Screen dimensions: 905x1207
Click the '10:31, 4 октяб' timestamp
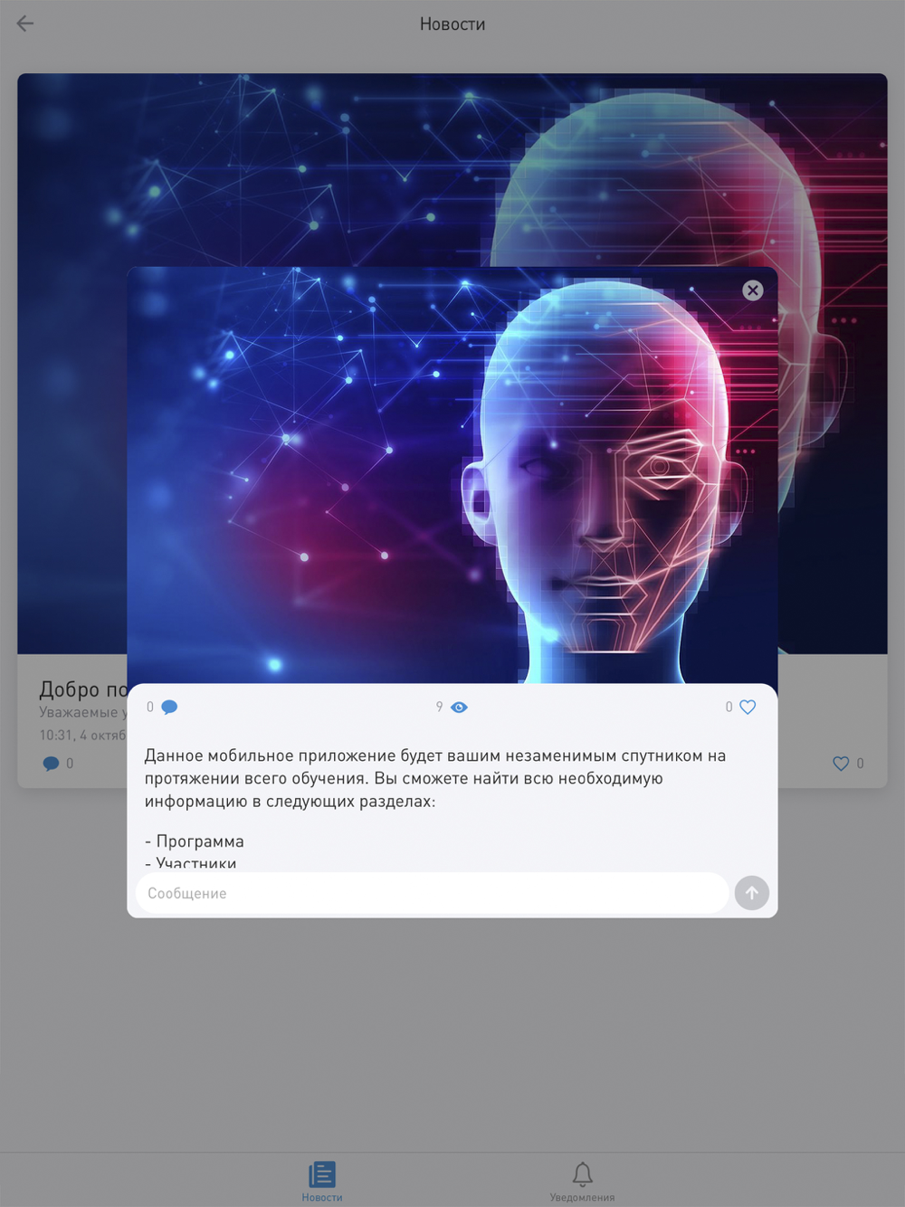[82, 735]
